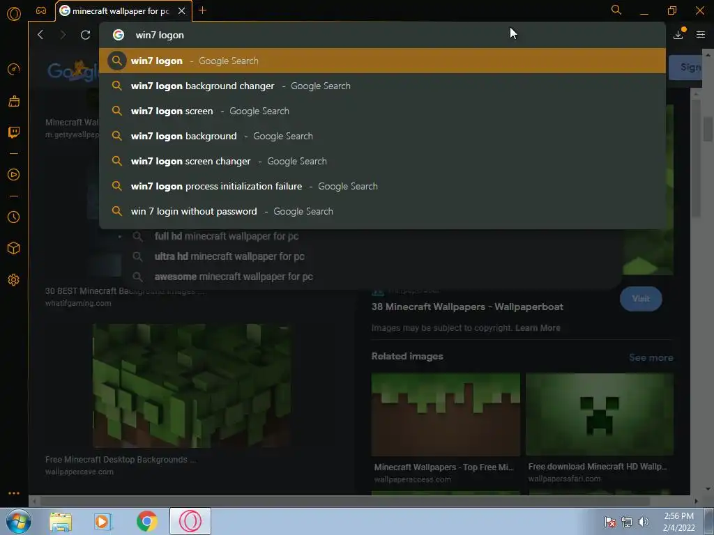Screen dimensions: 714x535
Task: Click 'full hd minecraft wallpaper for pc' suggestion
Action: 227,236
